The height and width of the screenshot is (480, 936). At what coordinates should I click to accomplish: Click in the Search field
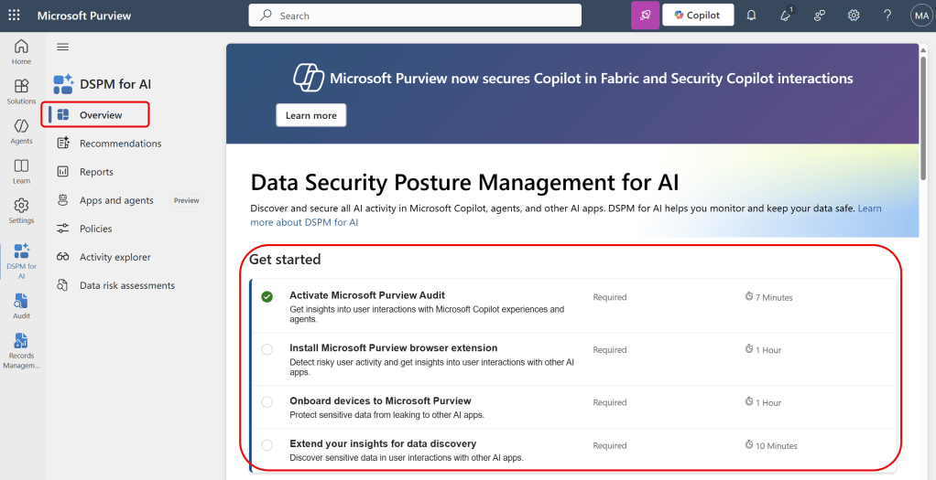(x=415, y=16)
